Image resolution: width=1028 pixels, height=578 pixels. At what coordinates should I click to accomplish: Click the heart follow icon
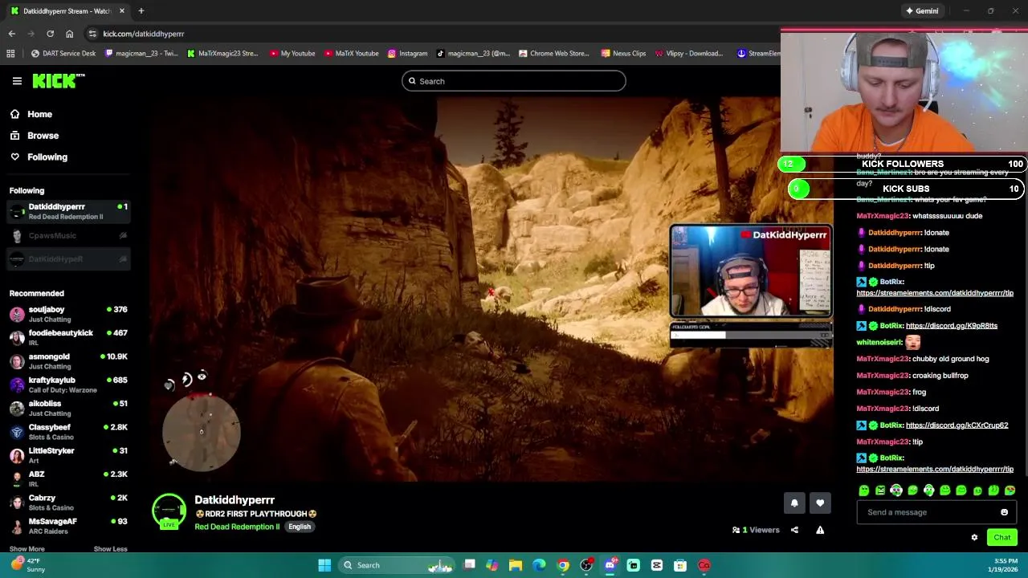pyautogui.click(x=820, y=503)
